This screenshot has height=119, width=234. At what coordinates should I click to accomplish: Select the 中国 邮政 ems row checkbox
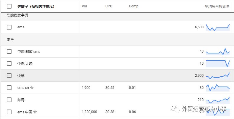9,51
